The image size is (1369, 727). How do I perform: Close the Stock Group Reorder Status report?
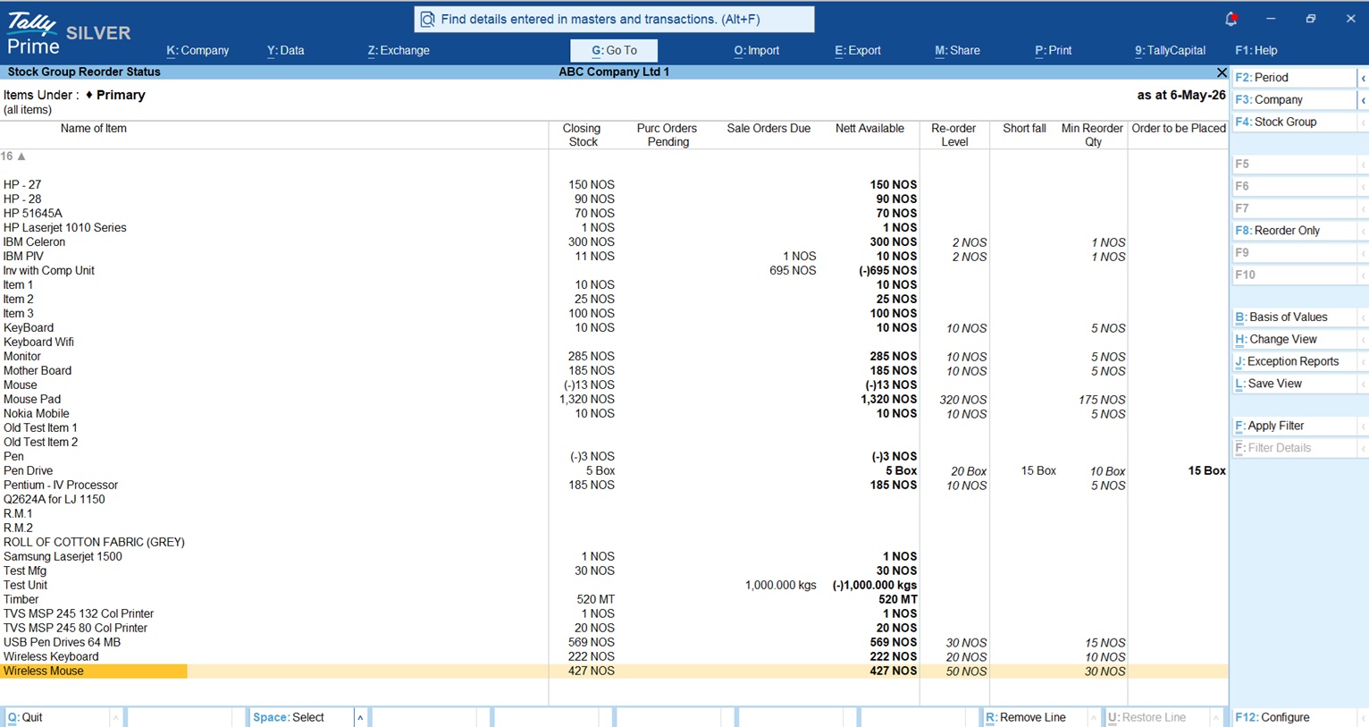pos(1222,72)
